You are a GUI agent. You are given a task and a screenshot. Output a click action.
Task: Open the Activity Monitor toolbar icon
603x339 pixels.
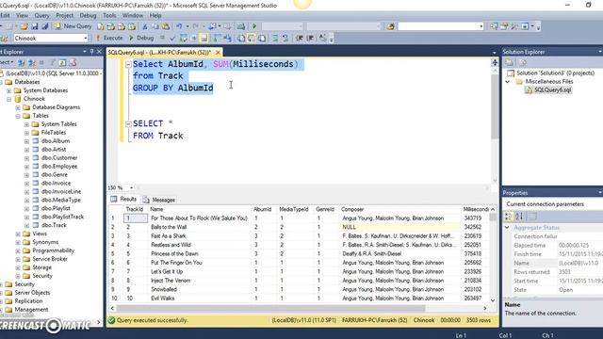[241, 26]
